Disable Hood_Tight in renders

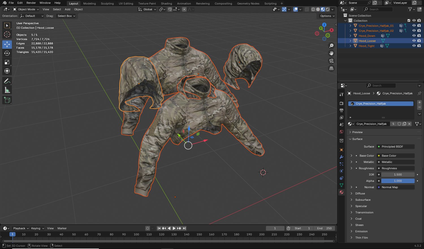(419, 46)
